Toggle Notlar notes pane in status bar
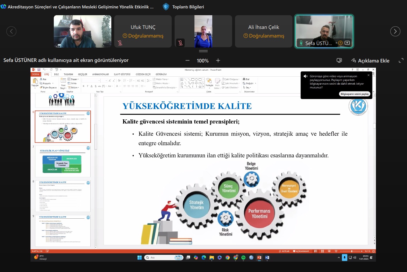 (x=284, y=251)
